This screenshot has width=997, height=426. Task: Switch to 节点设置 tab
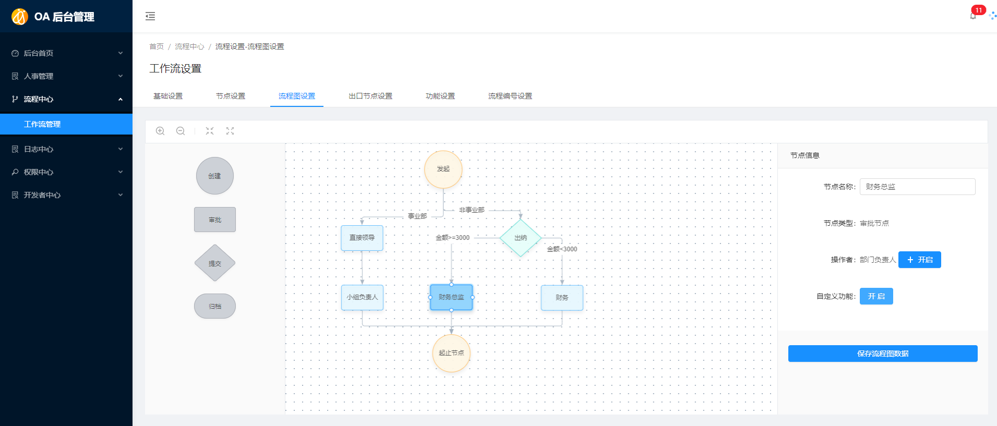(231, 96)
